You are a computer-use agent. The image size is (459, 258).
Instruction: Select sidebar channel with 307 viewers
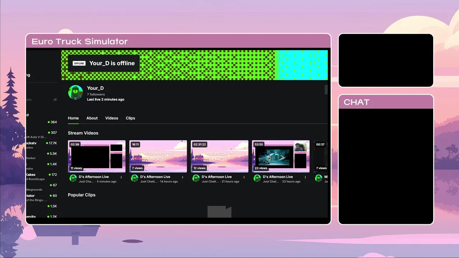click(x=42, y=134)
